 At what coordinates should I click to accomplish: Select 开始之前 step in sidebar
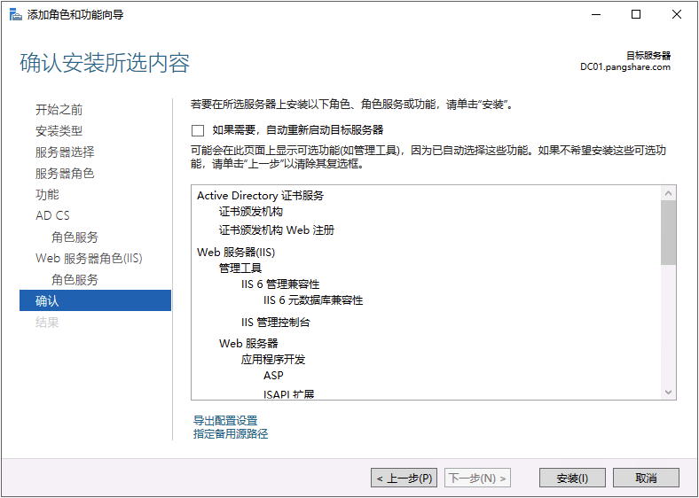59,110
